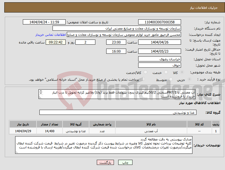225x170 pixels.
Task: Open the اطلاعات تماس خریدار link
Action: coord(51,35)
